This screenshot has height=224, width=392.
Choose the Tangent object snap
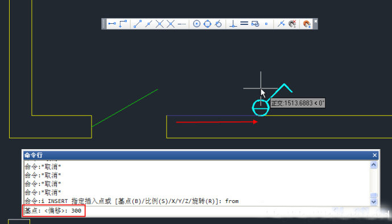219,24
